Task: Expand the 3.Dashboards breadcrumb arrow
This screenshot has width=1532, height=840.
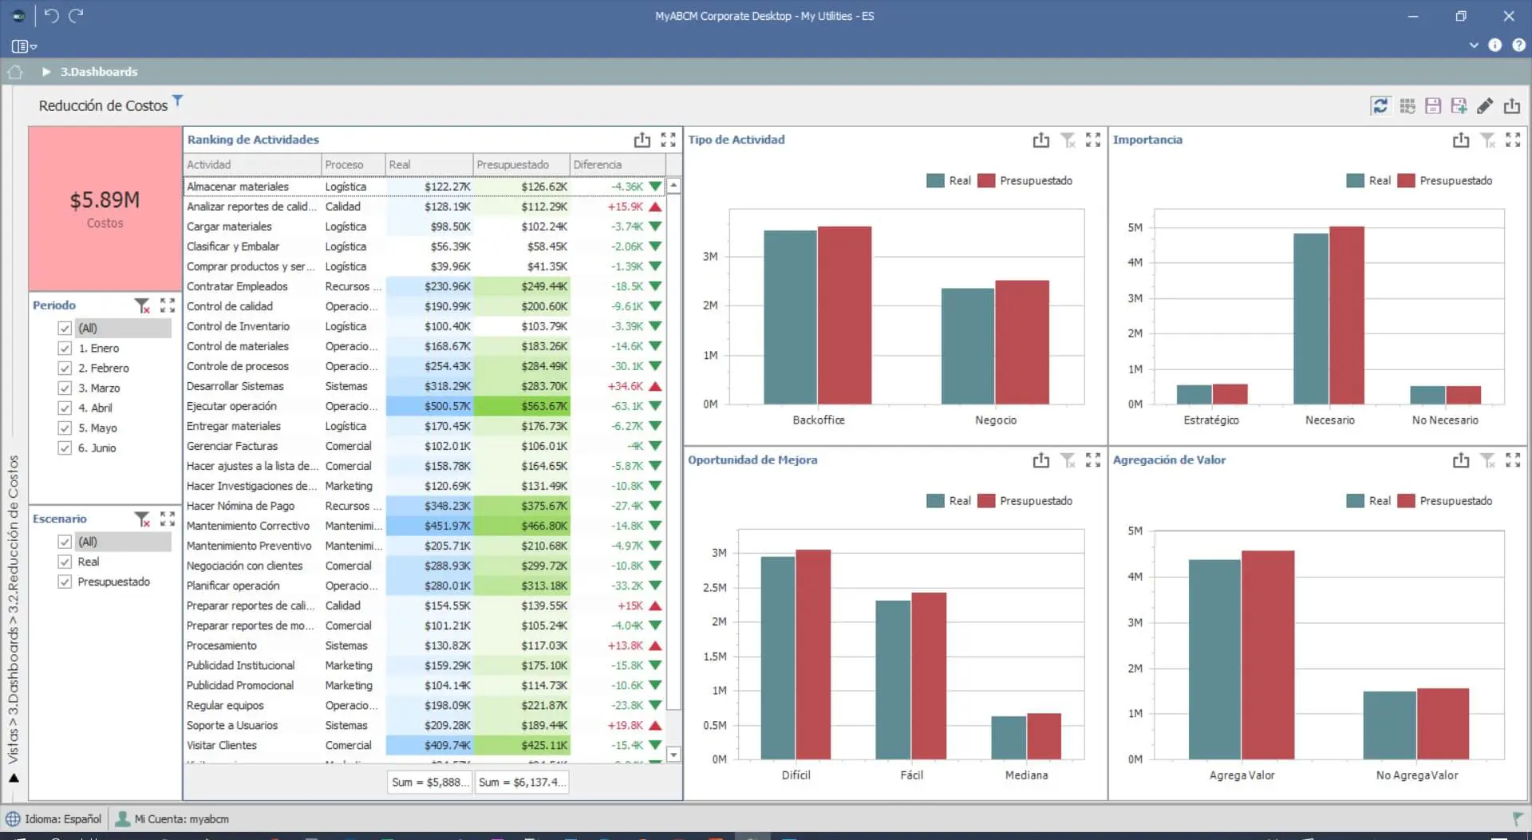Action: 46,72
